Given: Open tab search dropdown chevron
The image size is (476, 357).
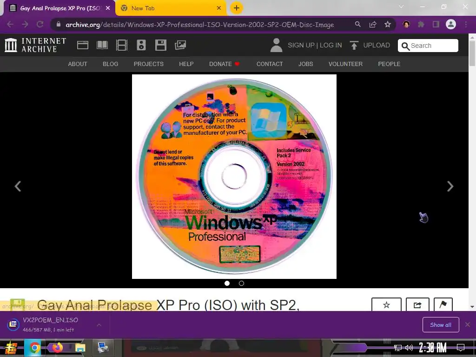Looking at the screenshot, I should tap(401, 7).
